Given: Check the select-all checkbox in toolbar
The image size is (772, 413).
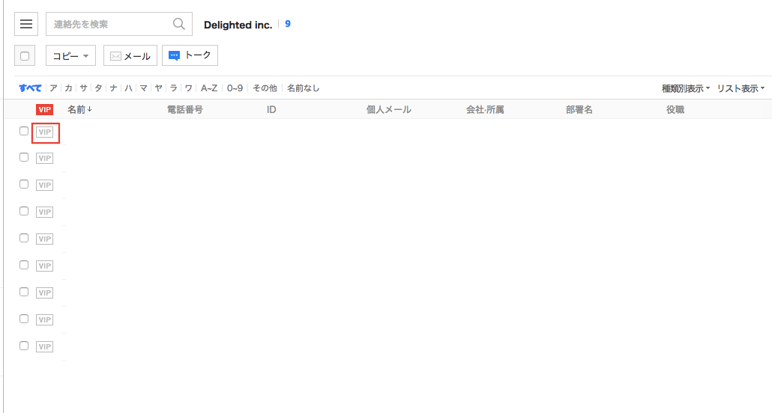Looking at the screenshot, I should (x=25, y=56).
